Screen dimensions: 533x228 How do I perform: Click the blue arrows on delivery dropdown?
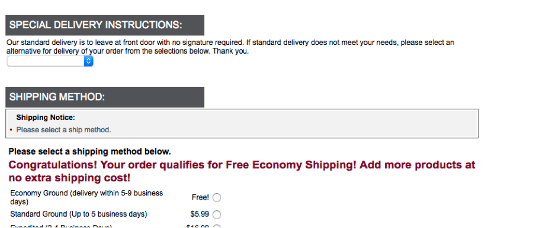coord(88,61)
